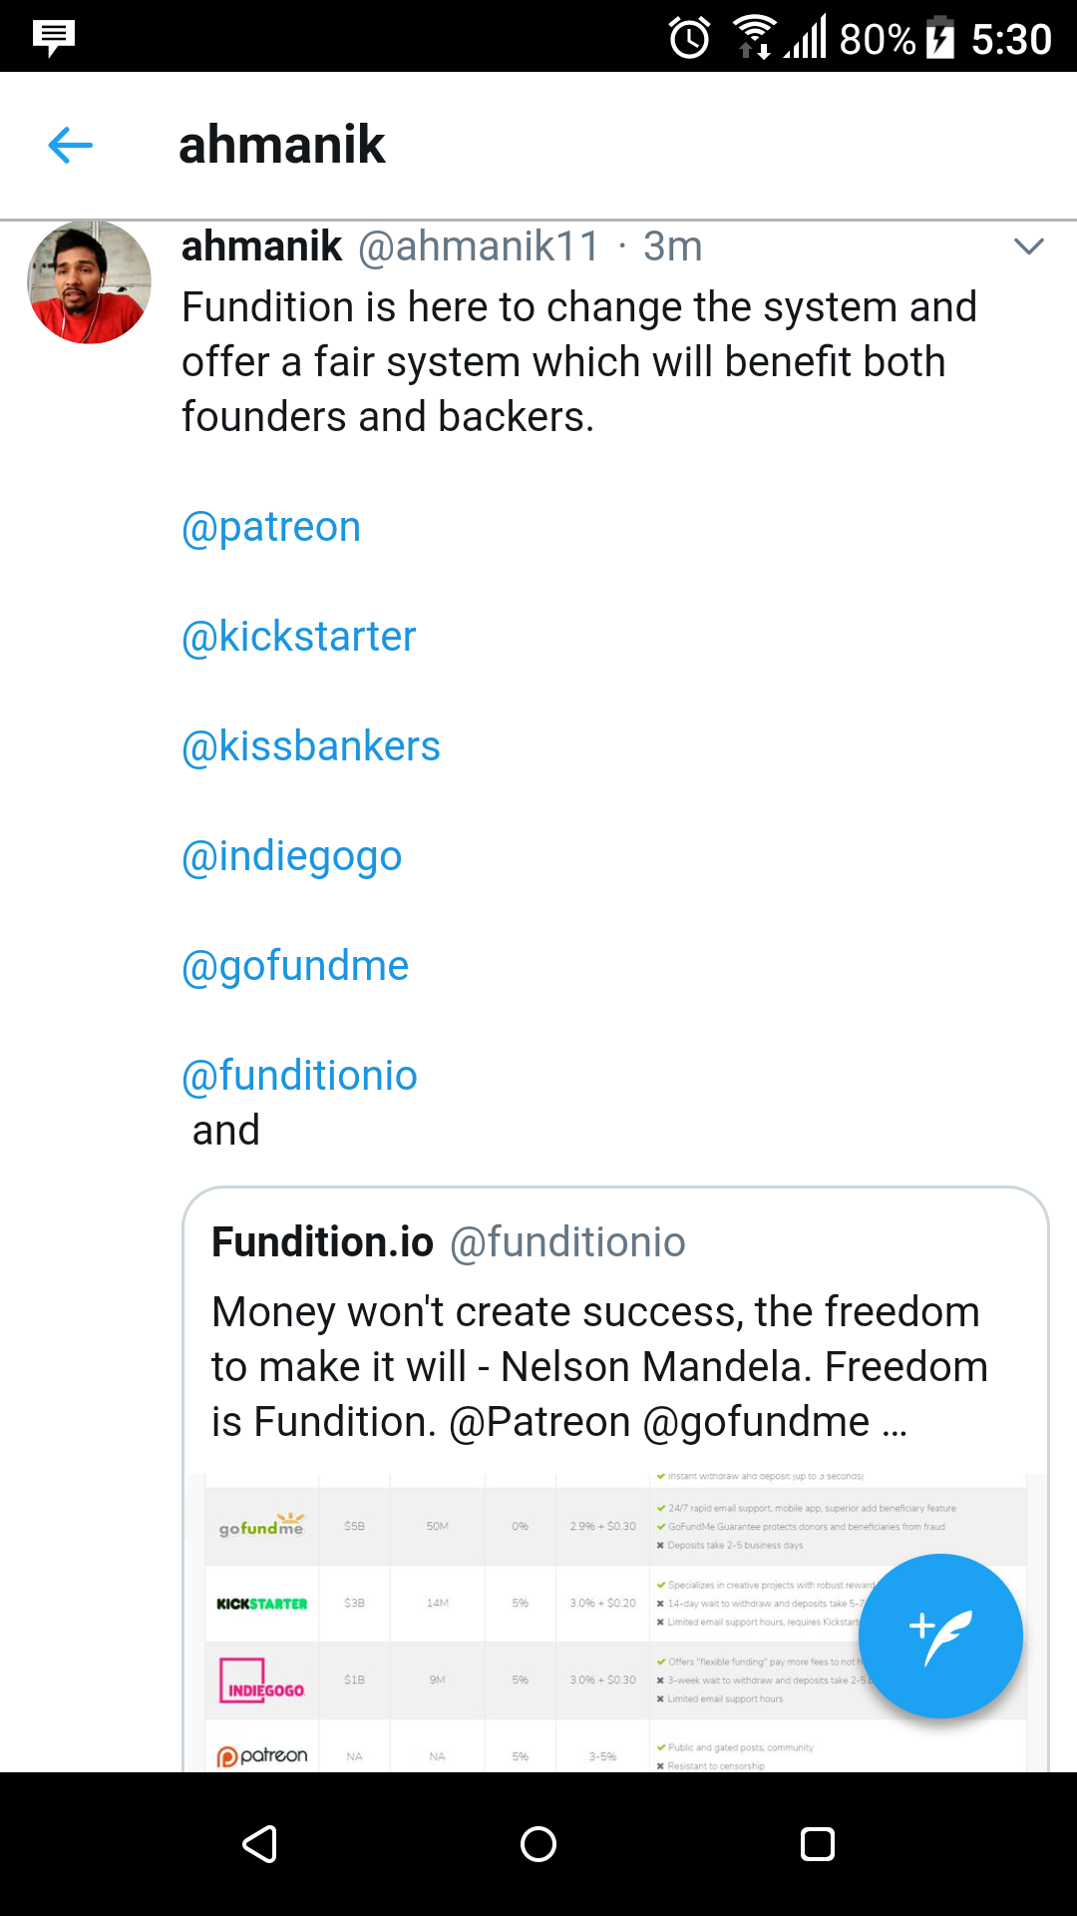This screenshot has width=1077, height=1916.
Task: Tap the battery status icon
Action: [939, 38]
